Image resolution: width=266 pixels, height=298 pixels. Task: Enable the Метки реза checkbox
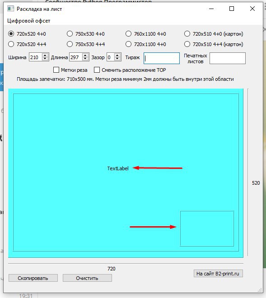70,70
